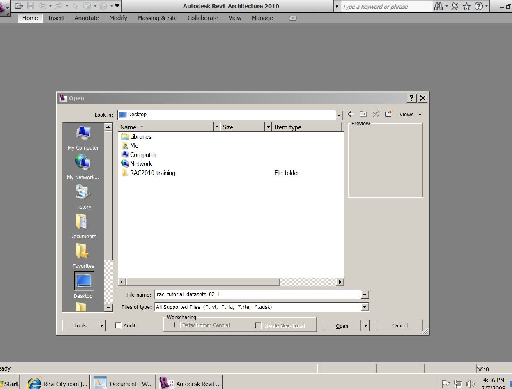Select My Network in places sidebar
This screenshot has width=512, height=389.
(83, 168)
